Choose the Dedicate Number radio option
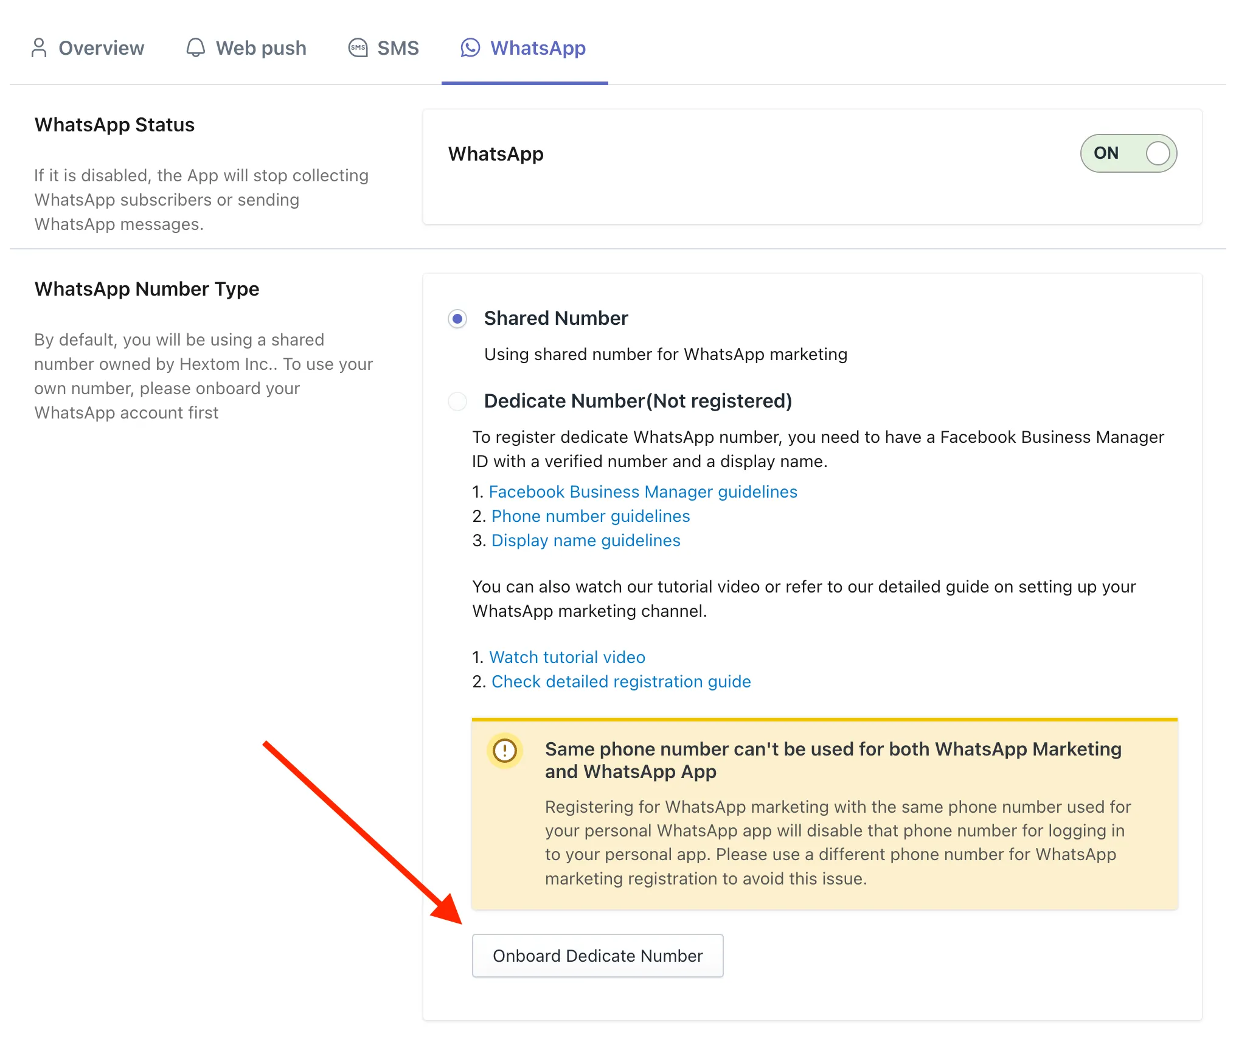This screenshot has width=1236, height=1039. coord(457,401)
